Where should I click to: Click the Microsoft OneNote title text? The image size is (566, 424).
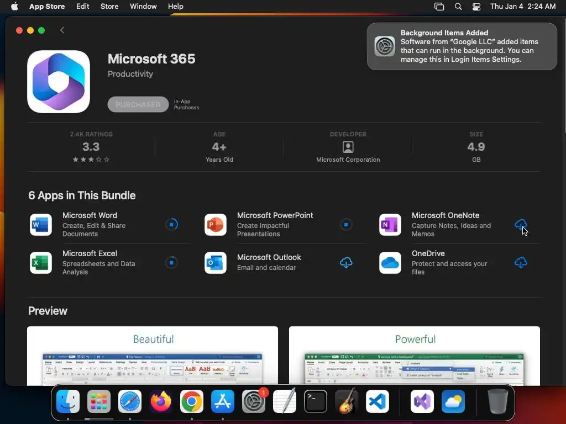coord(446,215)
